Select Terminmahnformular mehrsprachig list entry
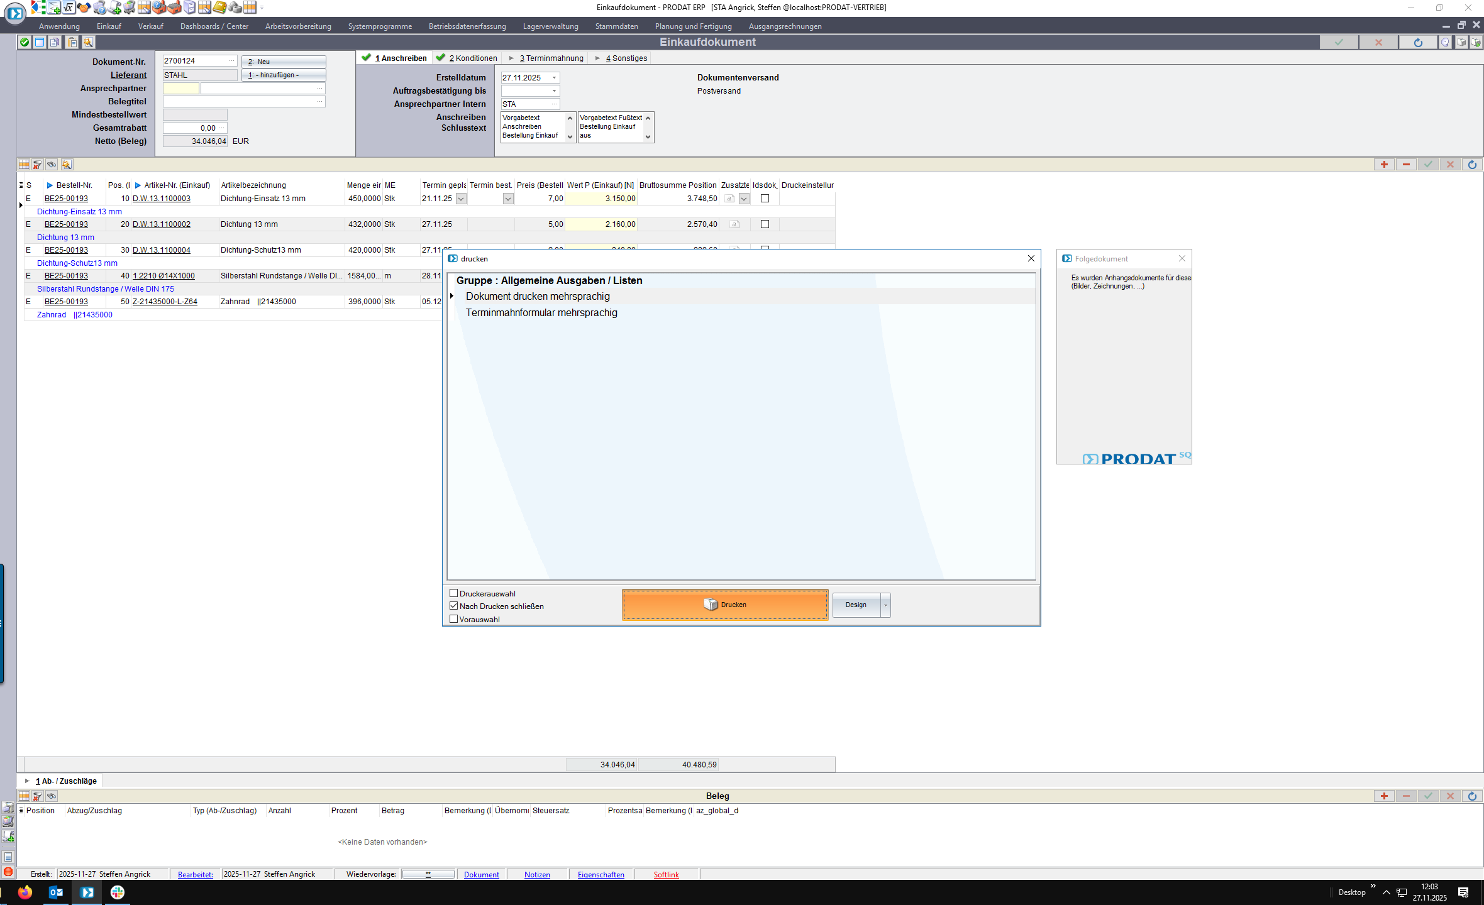Screen dimensions: 1484x905 541,313
